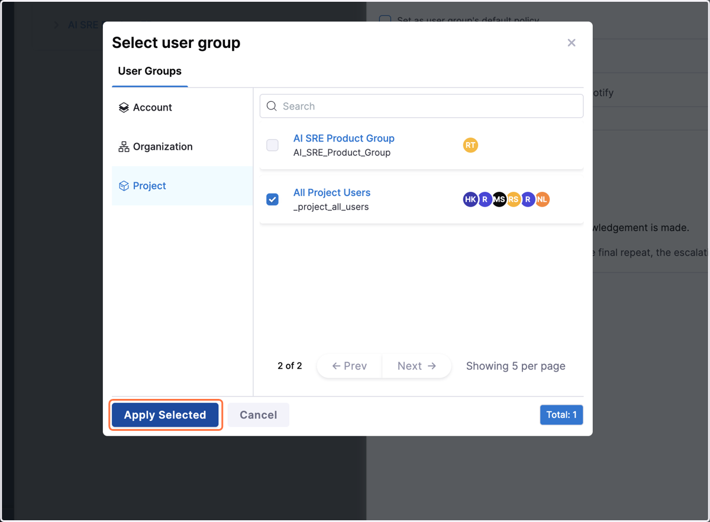The width and height of the screenshot is (710, 522).
Task: Click the NL user avatar
Action: coord(542,199)
